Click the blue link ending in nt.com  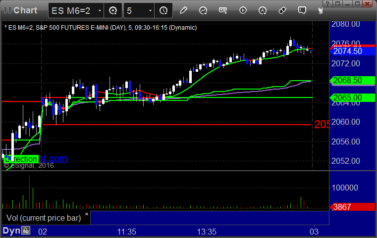click(53, 158)
